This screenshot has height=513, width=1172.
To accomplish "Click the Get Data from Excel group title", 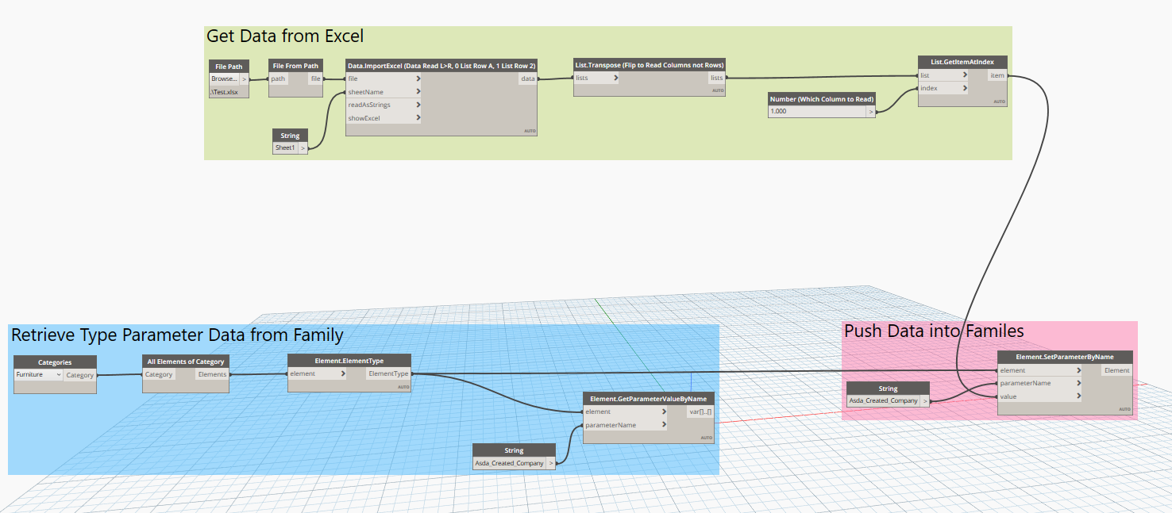I will click(x=285, y=36).
